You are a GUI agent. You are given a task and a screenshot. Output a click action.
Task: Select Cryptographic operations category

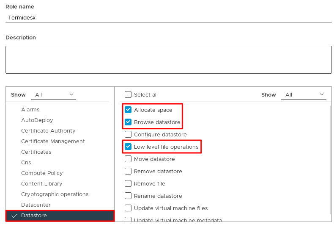click(x=55, y=194)
